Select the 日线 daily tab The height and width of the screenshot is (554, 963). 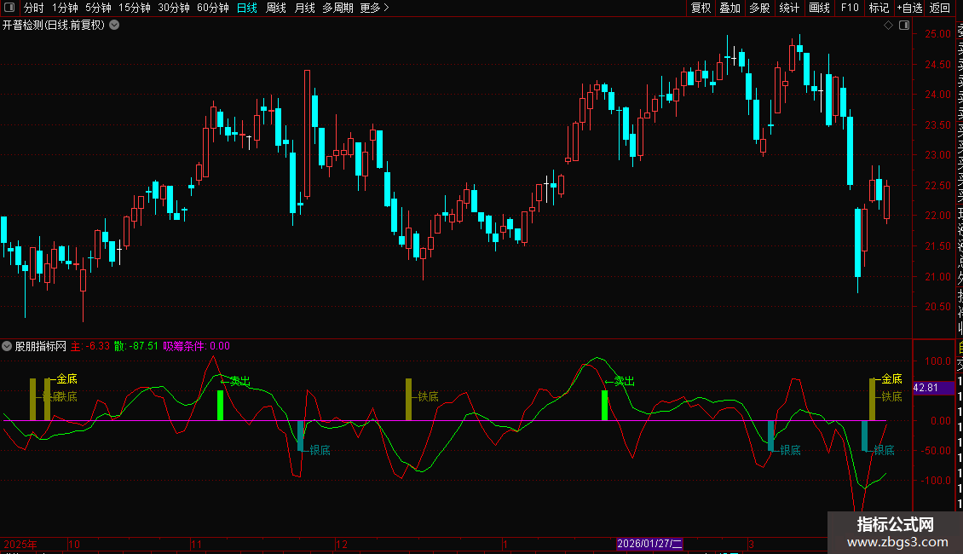[247, 8]
